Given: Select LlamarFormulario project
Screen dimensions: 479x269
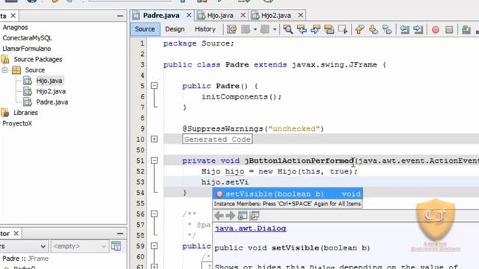Looking at the screenshot, I should click(x=26, y=49).
